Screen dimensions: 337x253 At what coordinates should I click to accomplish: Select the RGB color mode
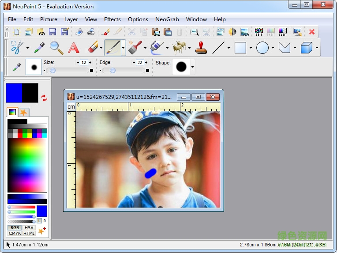pyautogui.click(x=14, y=228)
